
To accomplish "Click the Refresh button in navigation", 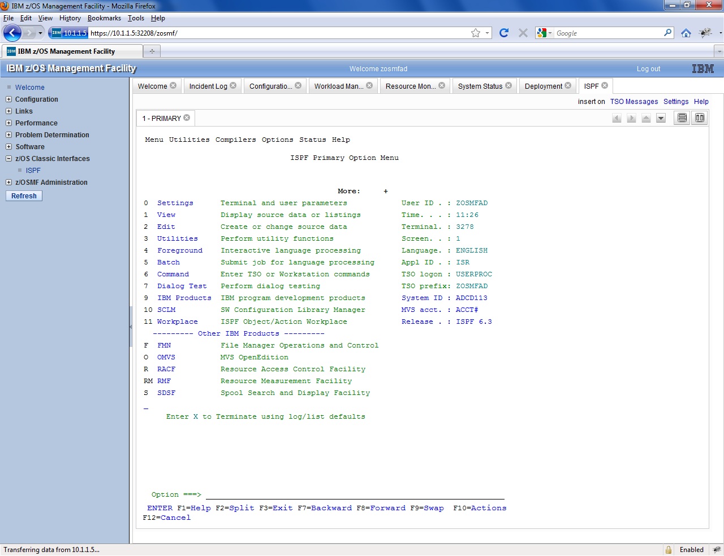I will (x=24, y=196).
